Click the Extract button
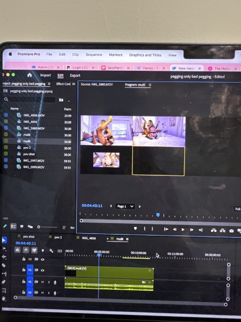Viewport: 241px width, 322px height. click(223, 231)
